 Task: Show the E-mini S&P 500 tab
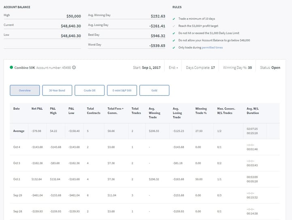point(122,90)
